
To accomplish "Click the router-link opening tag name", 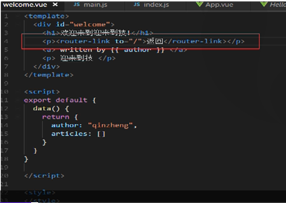I will click(x=85, y=41).
